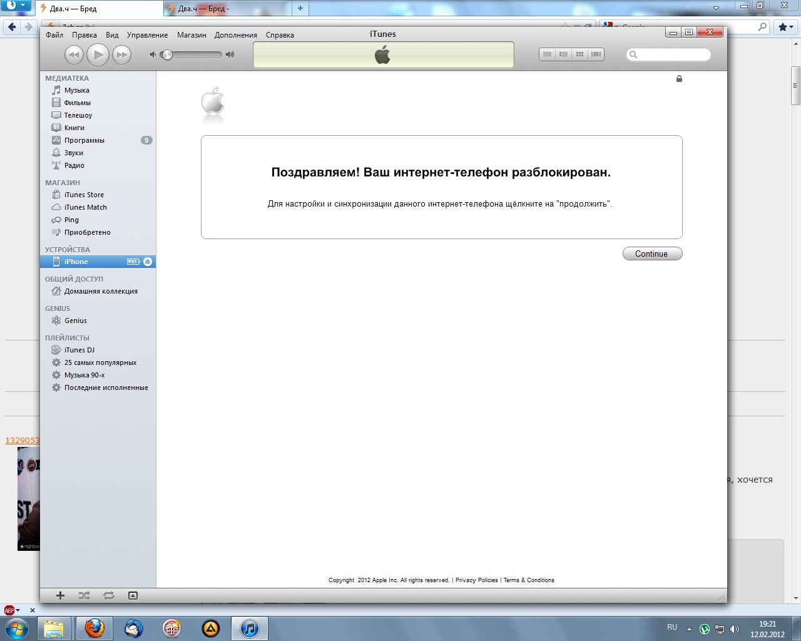The image size is (801, 641).
Task: Select Книги in the sidebar
Action: tap(98, 128)
